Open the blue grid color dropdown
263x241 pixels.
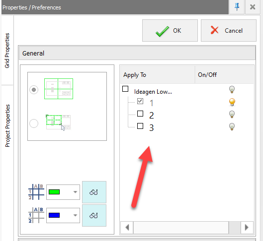(63, 215)
